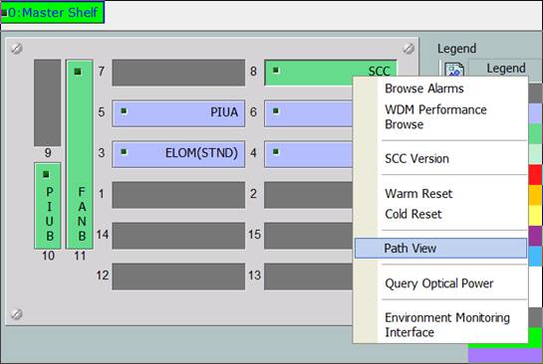This screenshot has height=364, width=543.
Task: Open Environment Monitoring Interface menu item
Action: [x=447, y=324]
